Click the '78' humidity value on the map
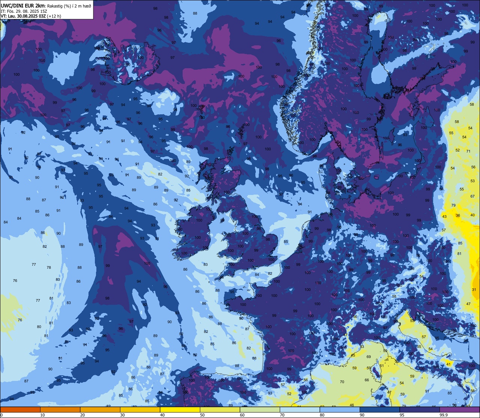The width and height of the screenshot is (480, 418). click(49, 268)
